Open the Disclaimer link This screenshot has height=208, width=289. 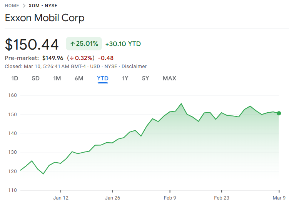[134, 66]
